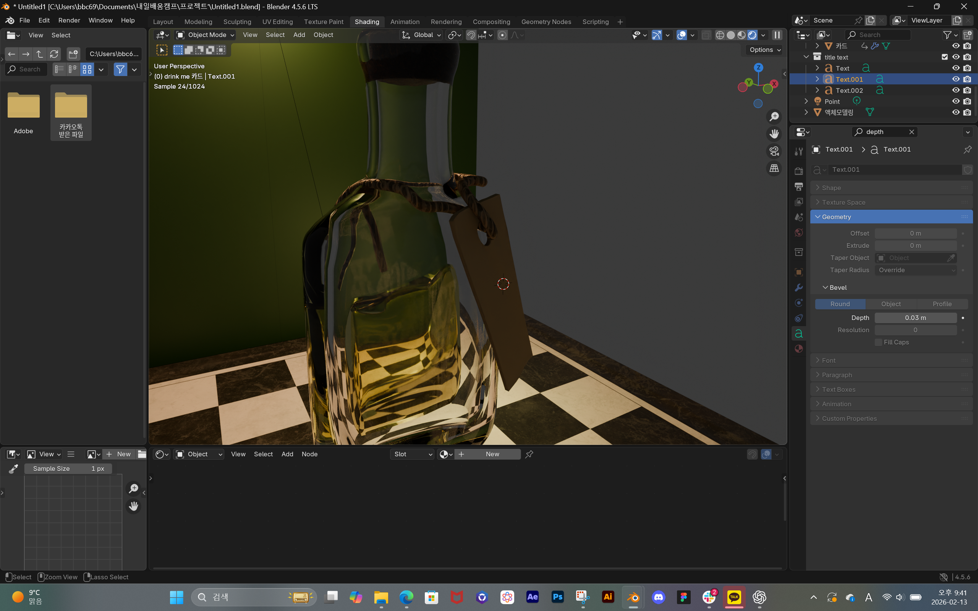Switch to the Geometry Nodes workspace tab
This screenshot has height=611, width=978.
[x=546, y=22]
